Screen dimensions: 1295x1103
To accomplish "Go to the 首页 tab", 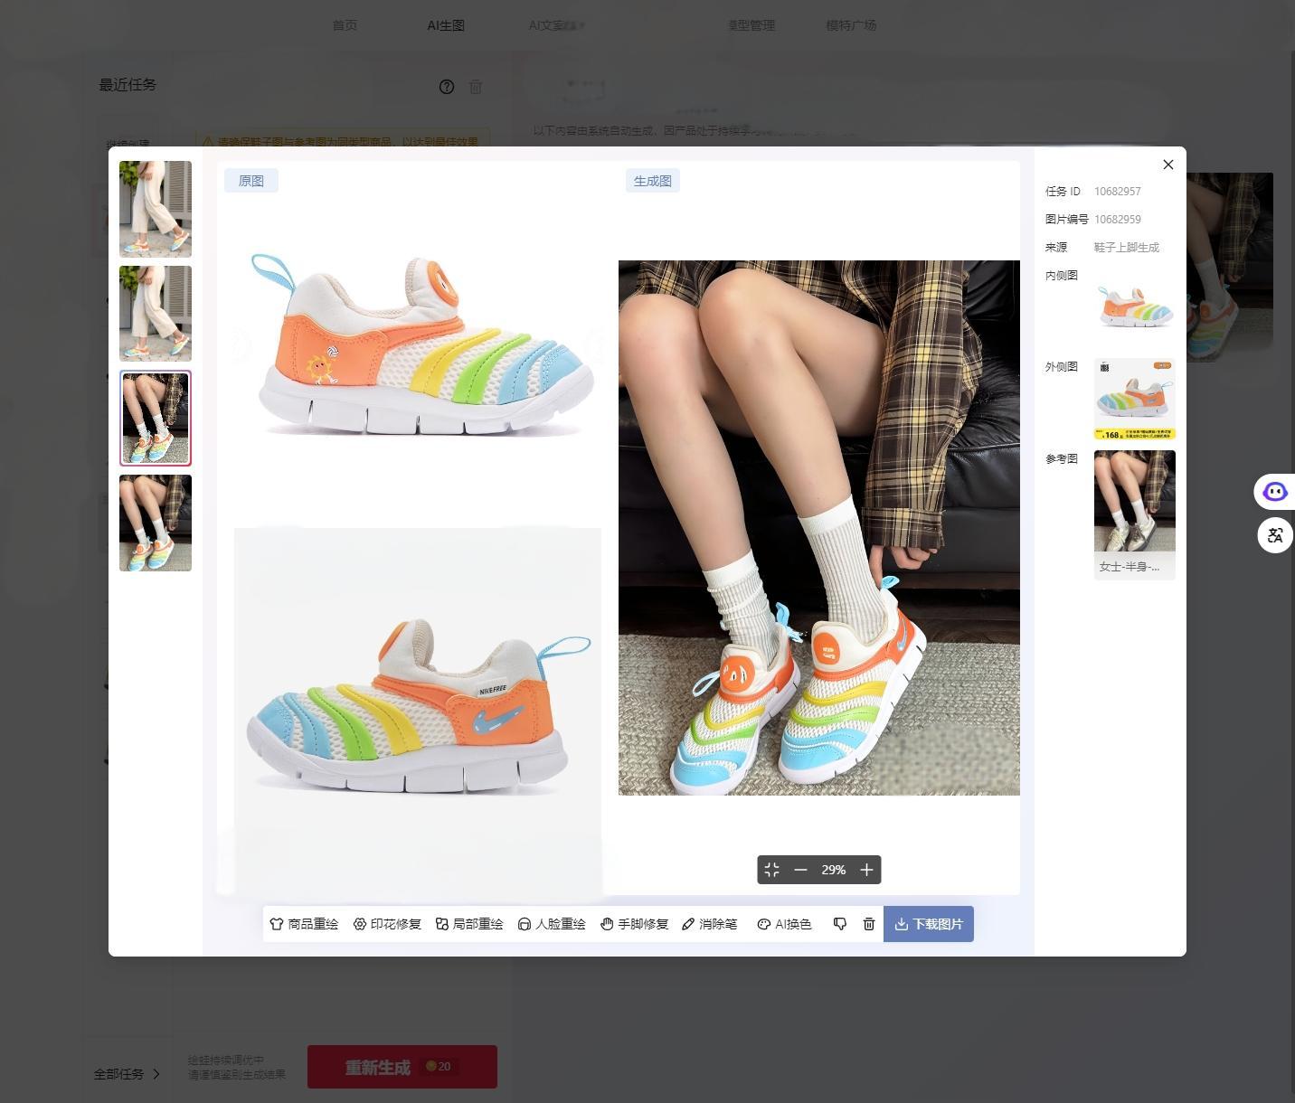I will 345,25.
